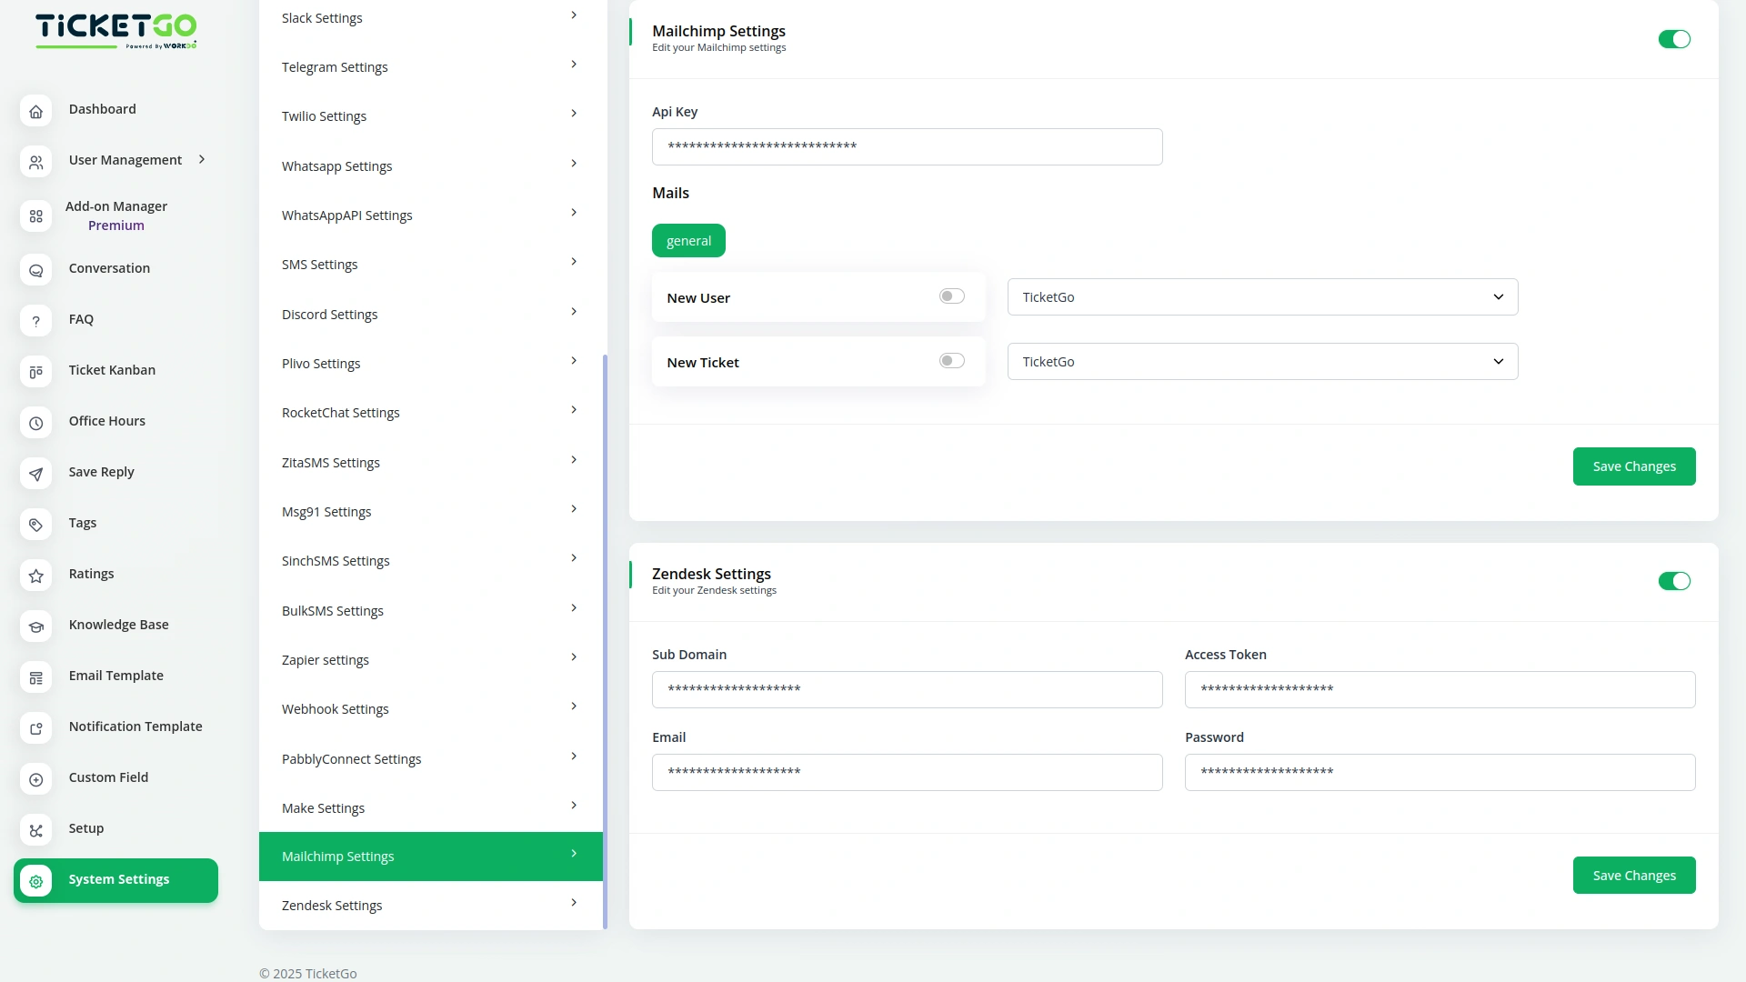Click the Ticket Kanban board icon
This screenshot has height=982, width=1746.
tap(35, 373)
